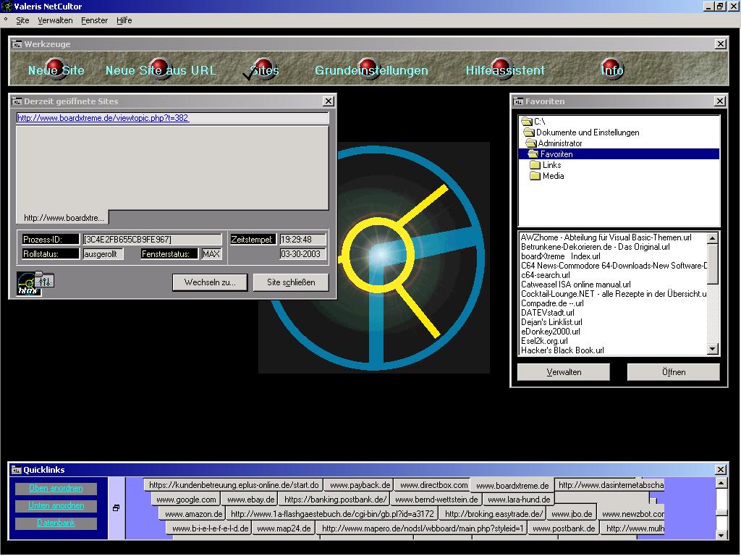The image size is (741, 556).
Task: Click the Site schließen button
Action: click(290, 282)
